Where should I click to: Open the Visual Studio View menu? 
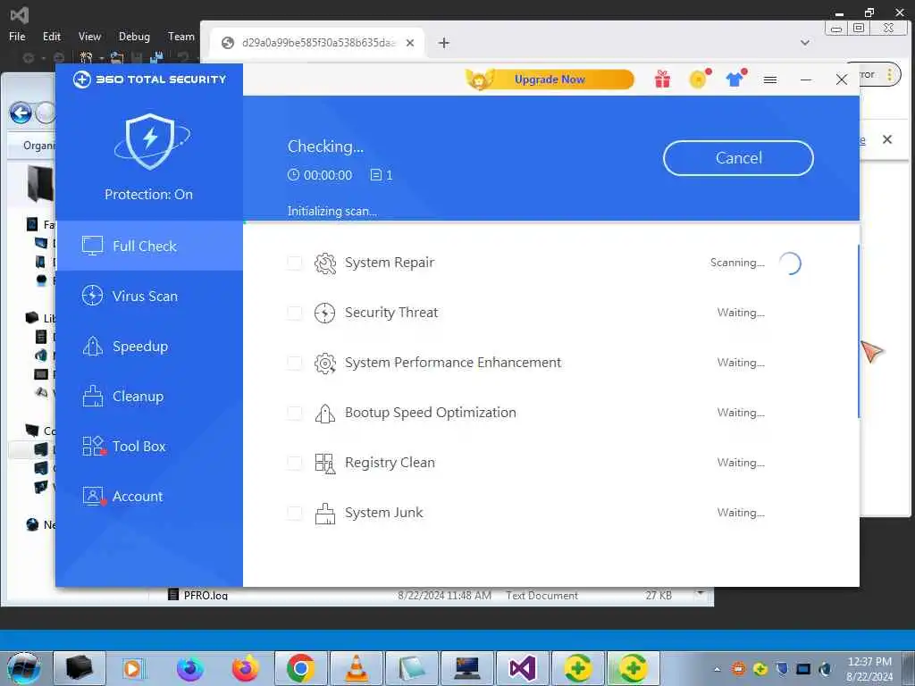[90, 36]
